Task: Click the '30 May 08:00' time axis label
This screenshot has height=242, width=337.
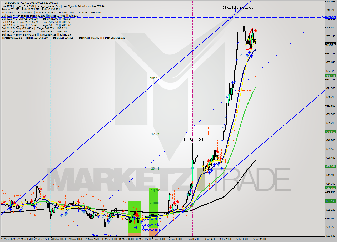Action: coord(110,239)
